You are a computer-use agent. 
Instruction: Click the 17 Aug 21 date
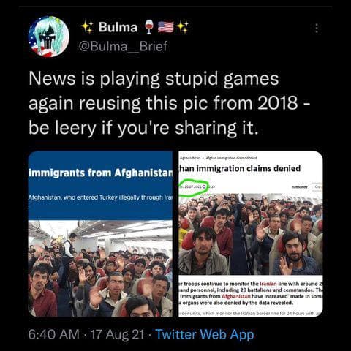[117, 334]
